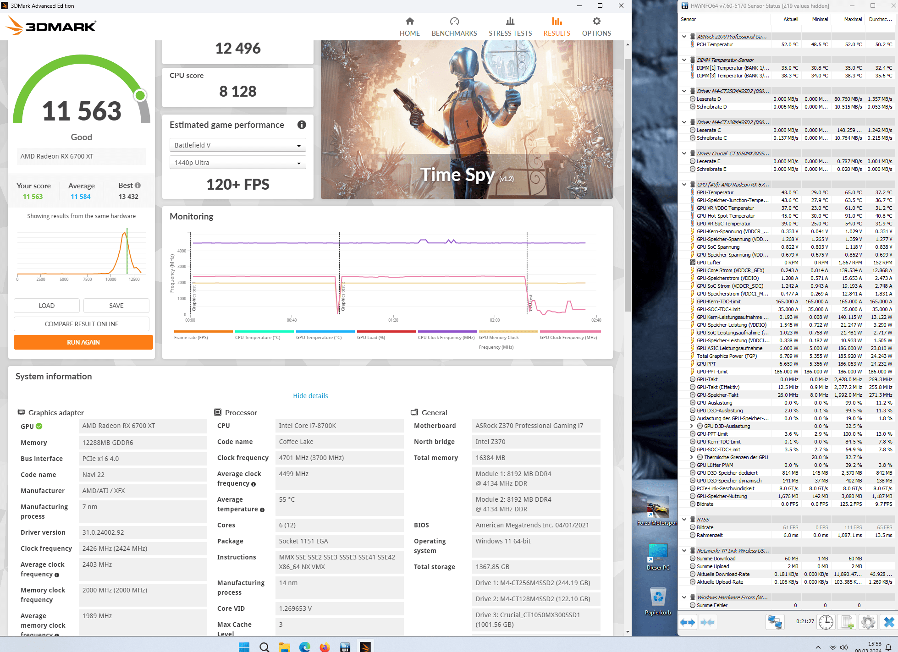Toggle the GPU Memory Clock Frequency legend
The height and width of the screenshot is (652, 898).
click(x=508, y=340)
